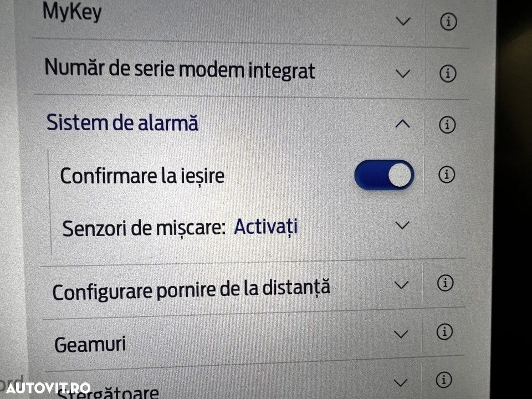Expand Configurare pornire de la distanță chevron
The height and width of the screenshot is (399, 532).
point(401,285)
